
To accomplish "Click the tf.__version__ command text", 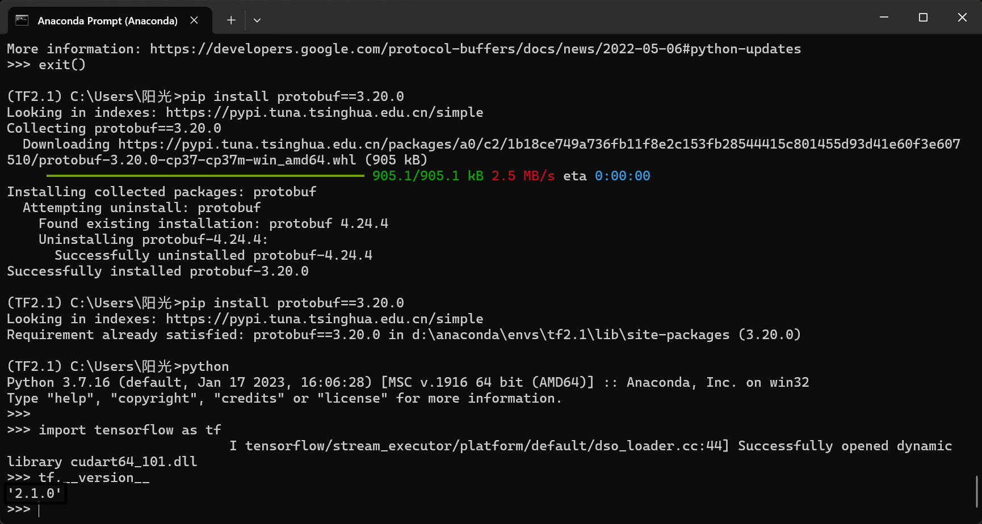I will [93, 477].
